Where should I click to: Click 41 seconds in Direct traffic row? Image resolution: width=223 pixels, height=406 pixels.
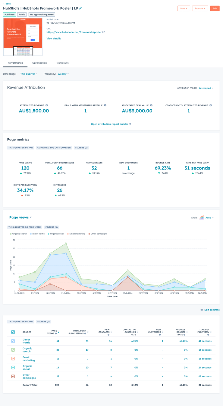click(205, 341)
